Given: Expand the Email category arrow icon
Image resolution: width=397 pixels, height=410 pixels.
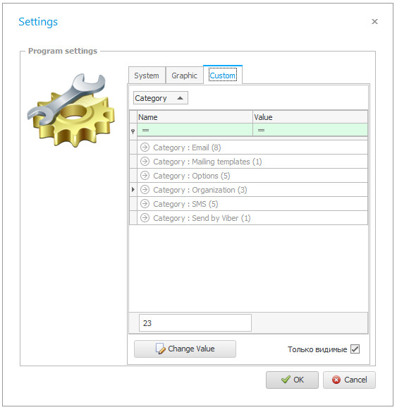Looking at the screenshot, I should 145,147.
